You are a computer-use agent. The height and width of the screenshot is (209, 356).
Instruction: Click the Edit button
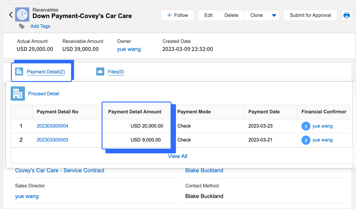[208, 15]
